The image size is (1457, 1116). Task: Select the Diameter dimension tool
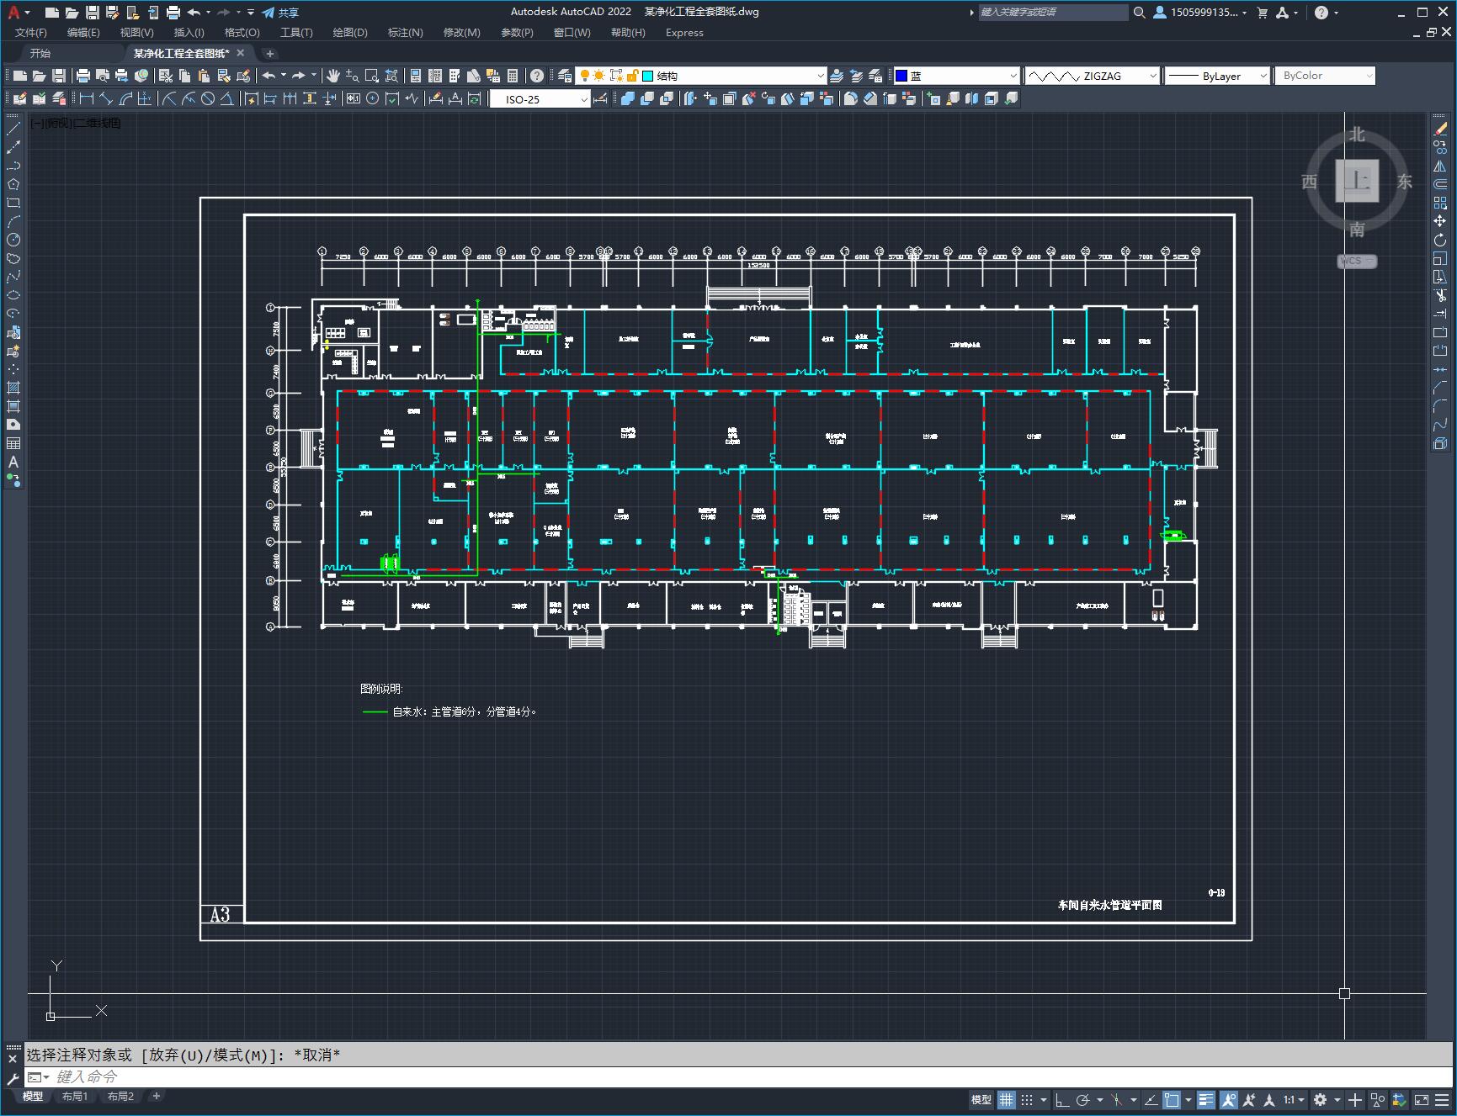click(x=208, y=99)
